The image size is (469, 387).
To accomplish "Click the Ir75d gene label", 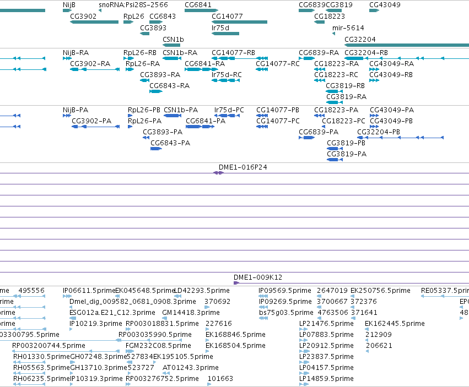I will pyautogui.click(x=220, y=28).
